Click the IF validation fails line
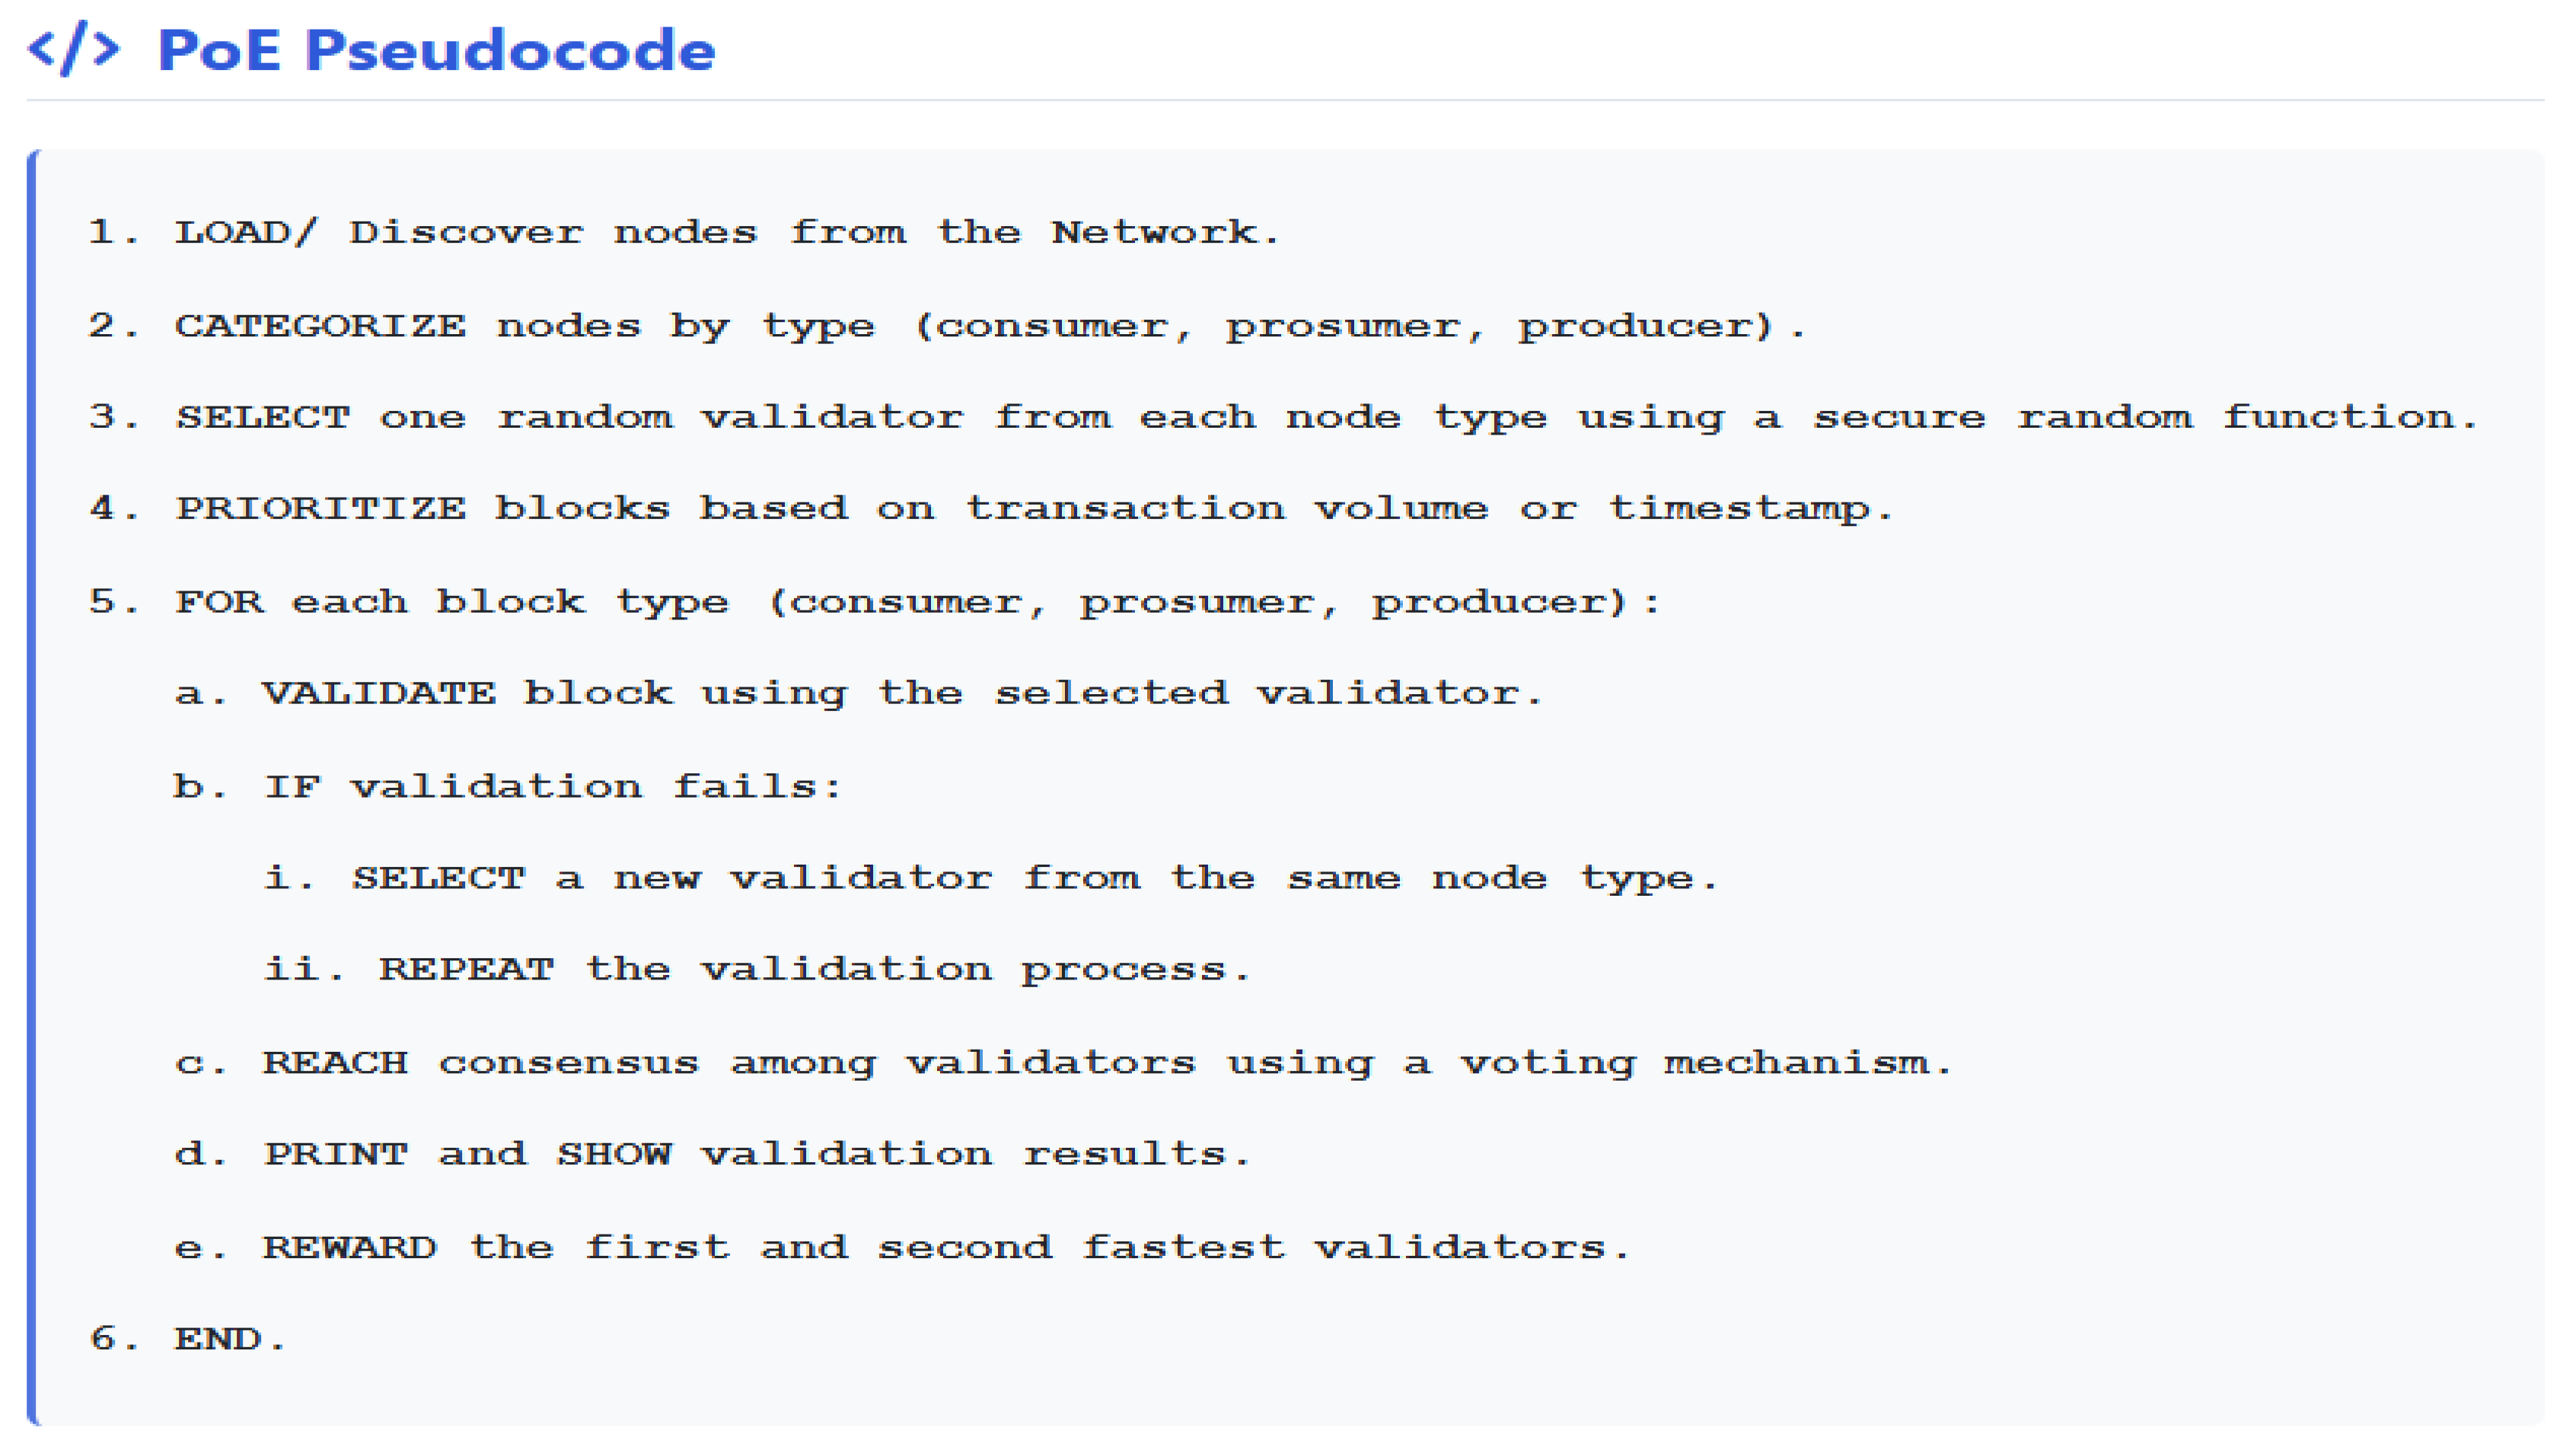 click(x=508, y=787)
